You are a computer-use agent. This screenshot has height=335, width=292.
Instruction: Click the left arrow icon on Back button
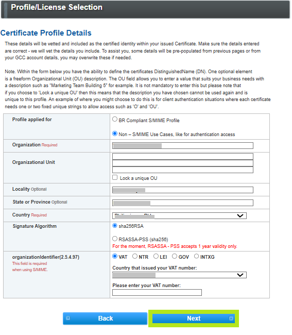pos(68,318)
